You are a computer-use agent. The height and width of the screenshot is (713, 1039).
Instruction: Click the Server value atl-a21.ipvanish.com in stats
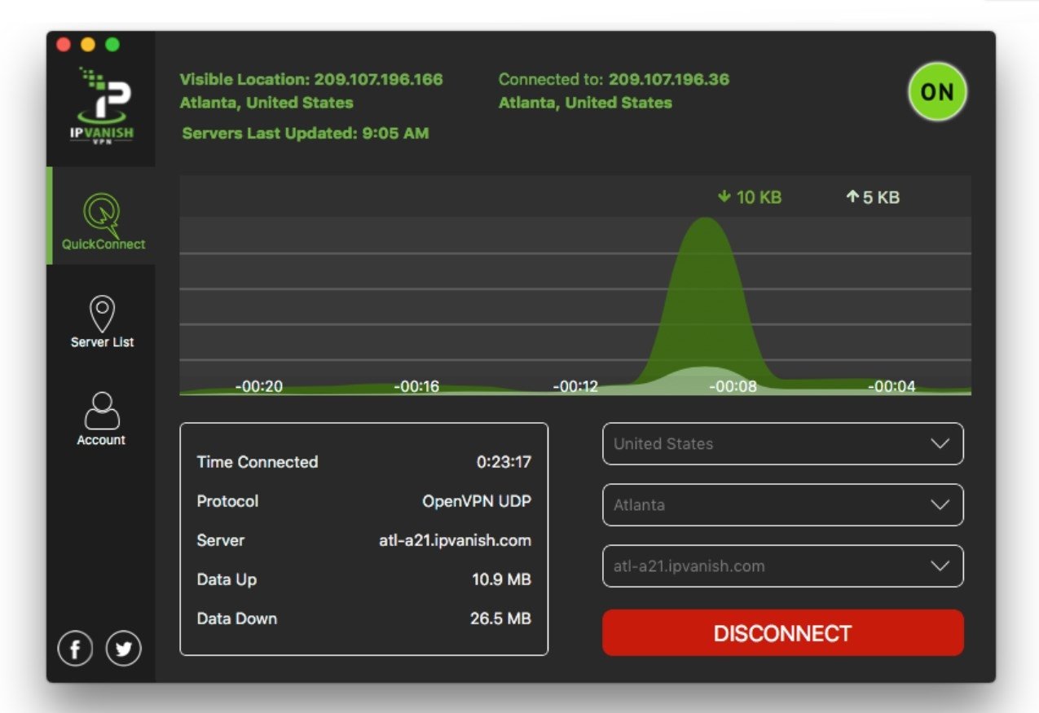click(455, 540)
